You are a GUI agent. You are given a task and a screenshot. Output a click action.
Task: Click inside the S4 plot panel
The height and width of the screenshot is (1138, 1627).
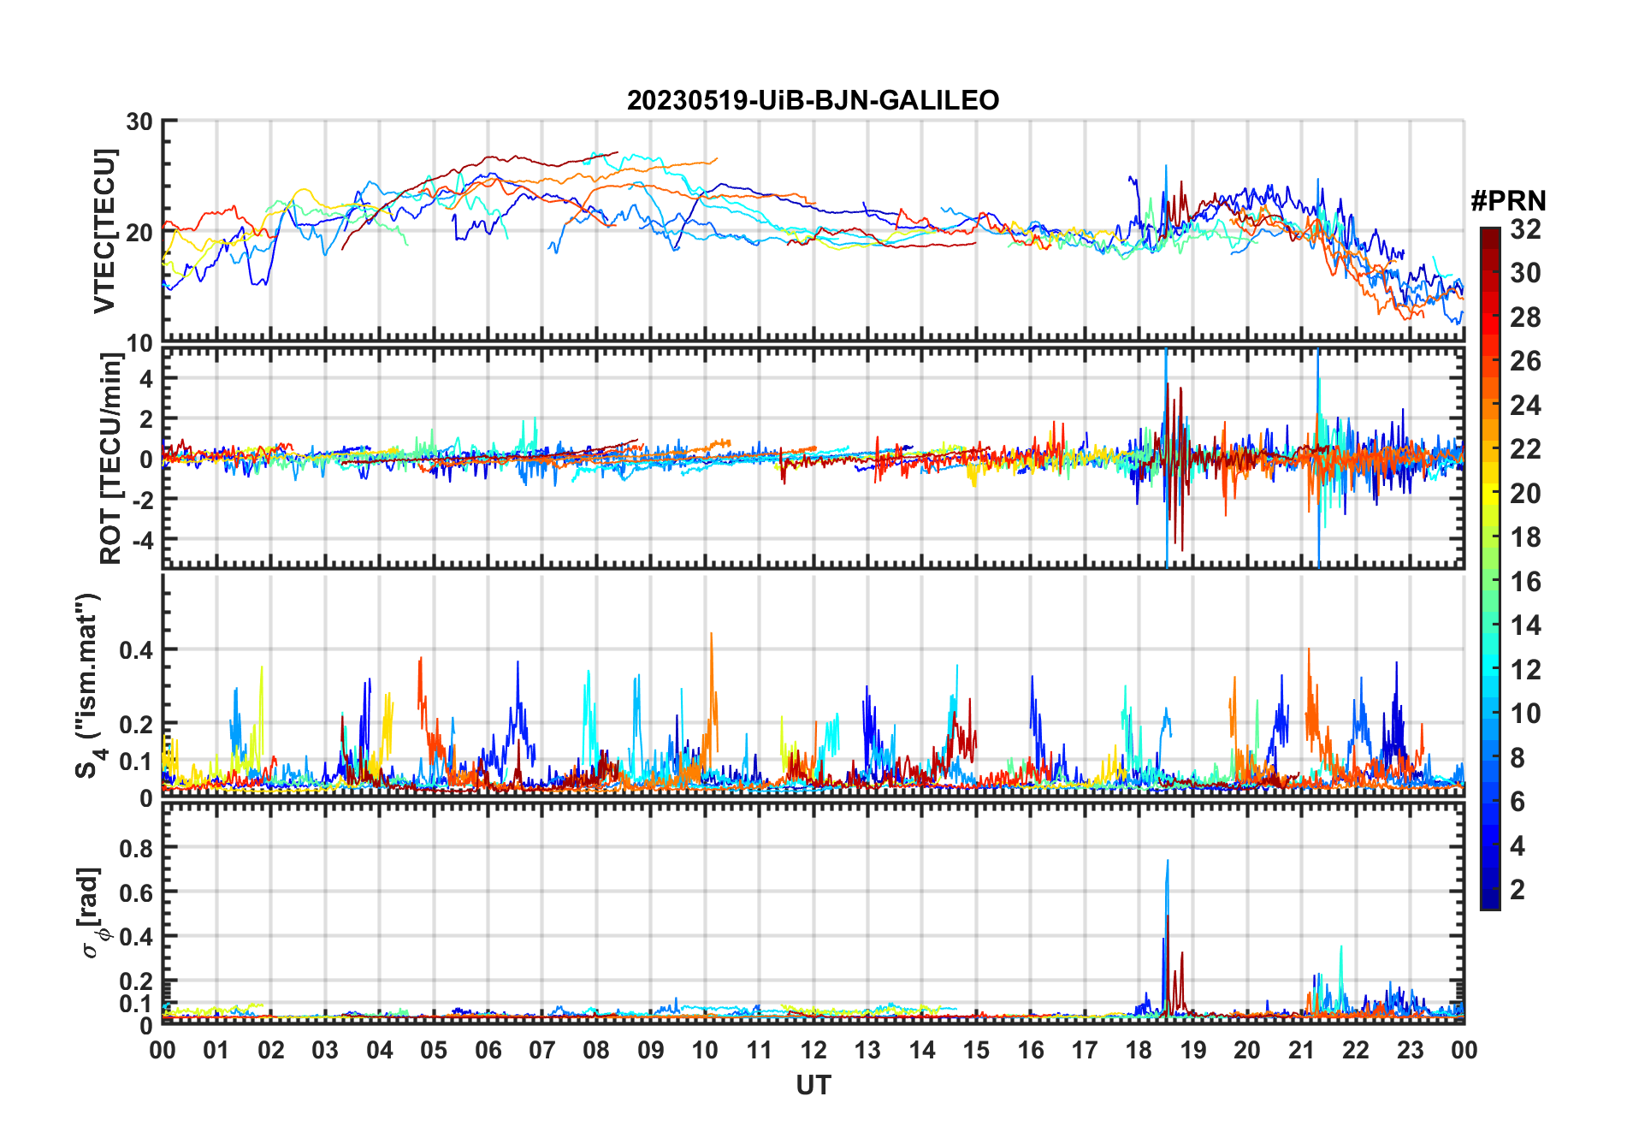tap(813, 685)
